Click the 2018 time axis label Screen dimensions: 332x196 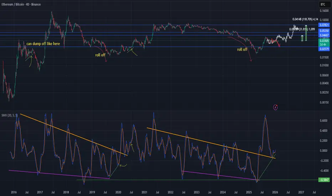66,192
